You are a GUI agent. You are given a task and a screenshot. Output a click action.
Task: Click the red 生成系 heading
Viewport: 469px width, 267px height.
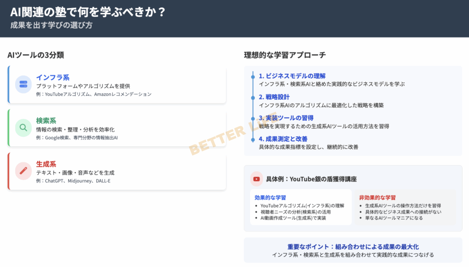(x=46, y=164)
